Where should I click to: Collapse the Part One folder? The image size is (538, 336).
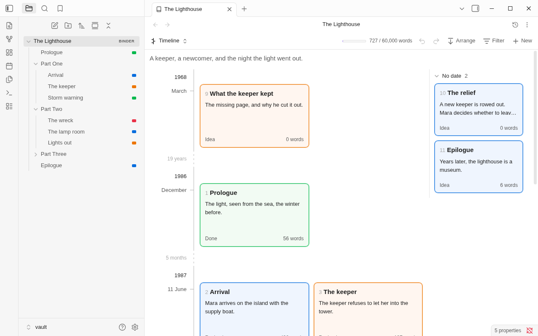pos(36,64)
